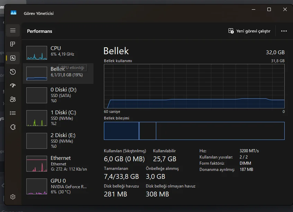This screenshot has width=293, height=212.
Task: Open 1 Diski (C:) graph
Action: pyautogui.click(x=37, y=118)
